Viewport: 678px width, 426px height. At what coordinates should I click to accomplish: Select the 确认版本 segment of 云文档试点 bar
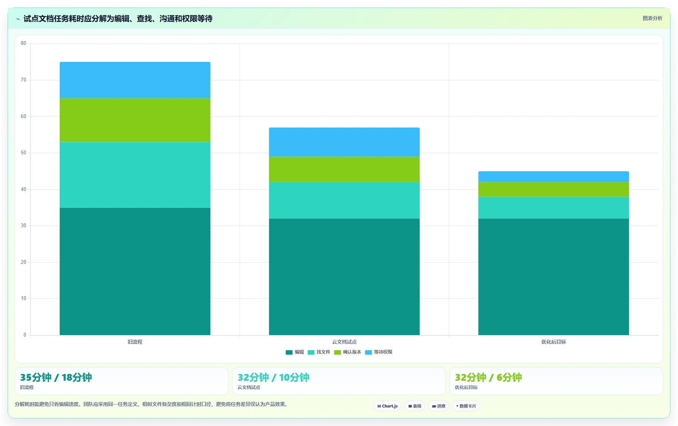[344, 169]
